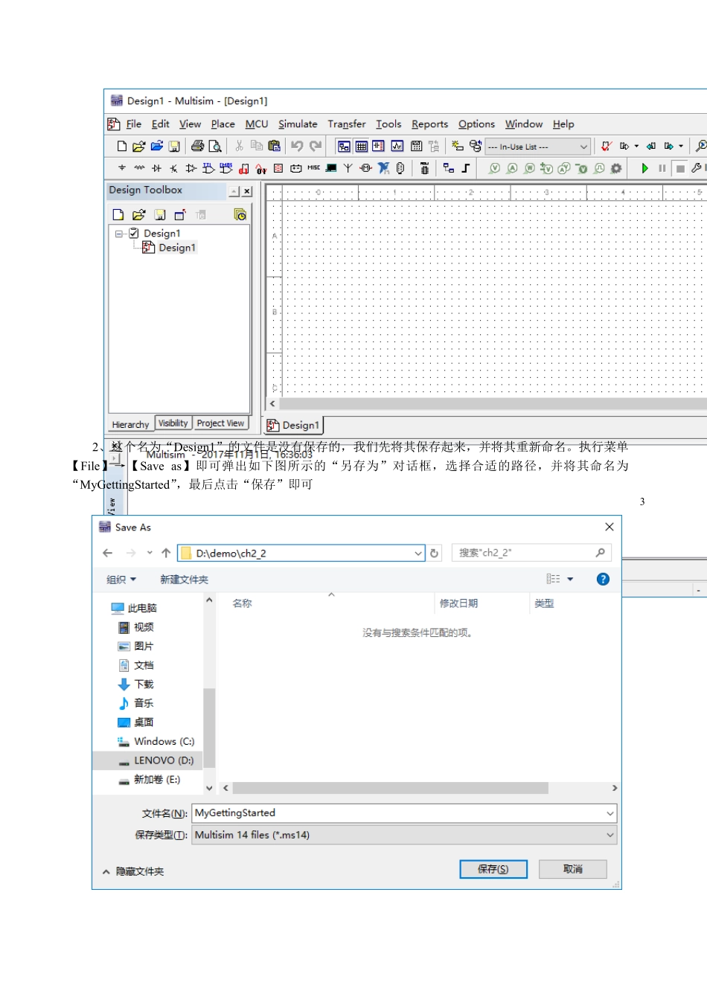Click Up one level arrow in Save As
Viewport: 707px width, 1000px height.
pos(166,553)
